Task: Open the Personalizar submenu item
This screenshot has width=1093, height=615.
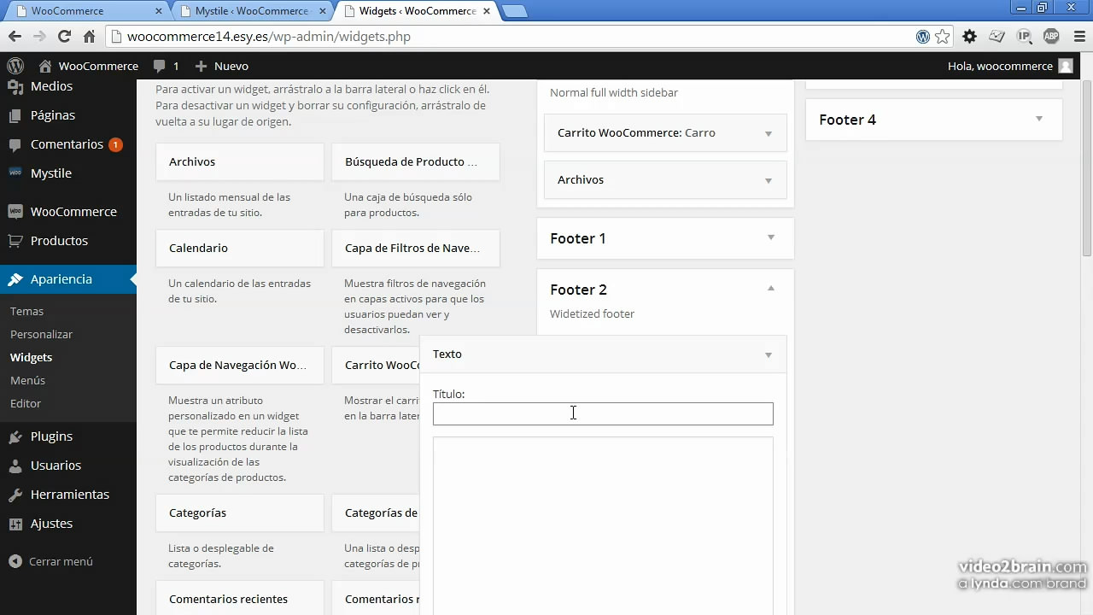Action: point(41,335)
